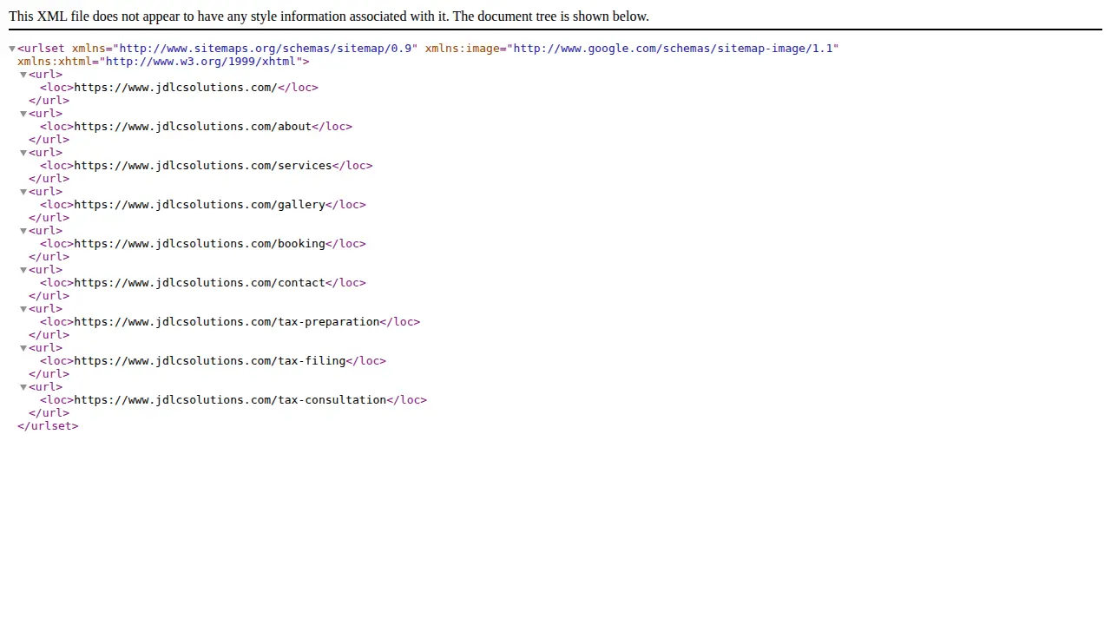Collapse url node for the booking page
The height and width of the screenshot is (625, 1111).
coord(23,231)
